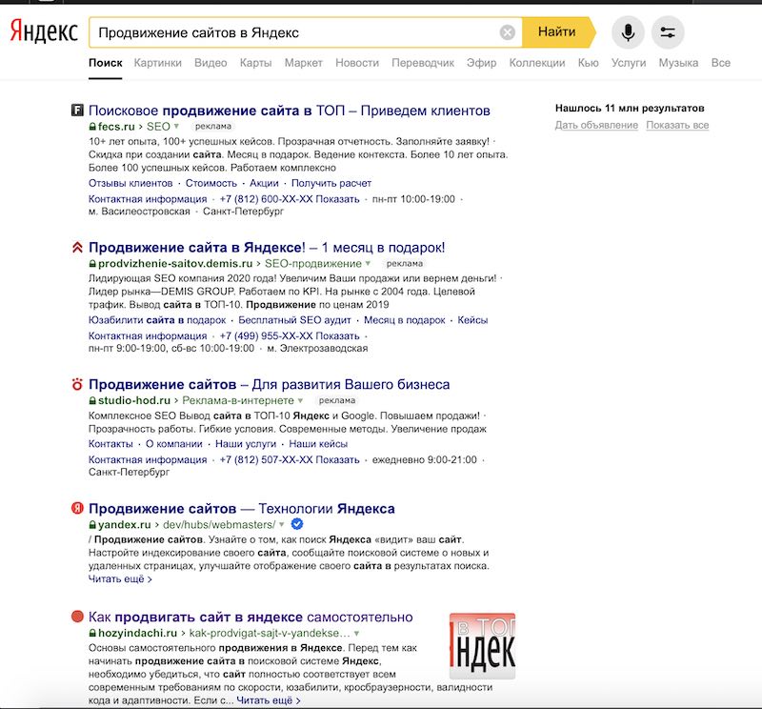Expand the dropdown arrow after Реклама-в-интернете
This screenshot has width=762, height=709.
coord(300,400)
